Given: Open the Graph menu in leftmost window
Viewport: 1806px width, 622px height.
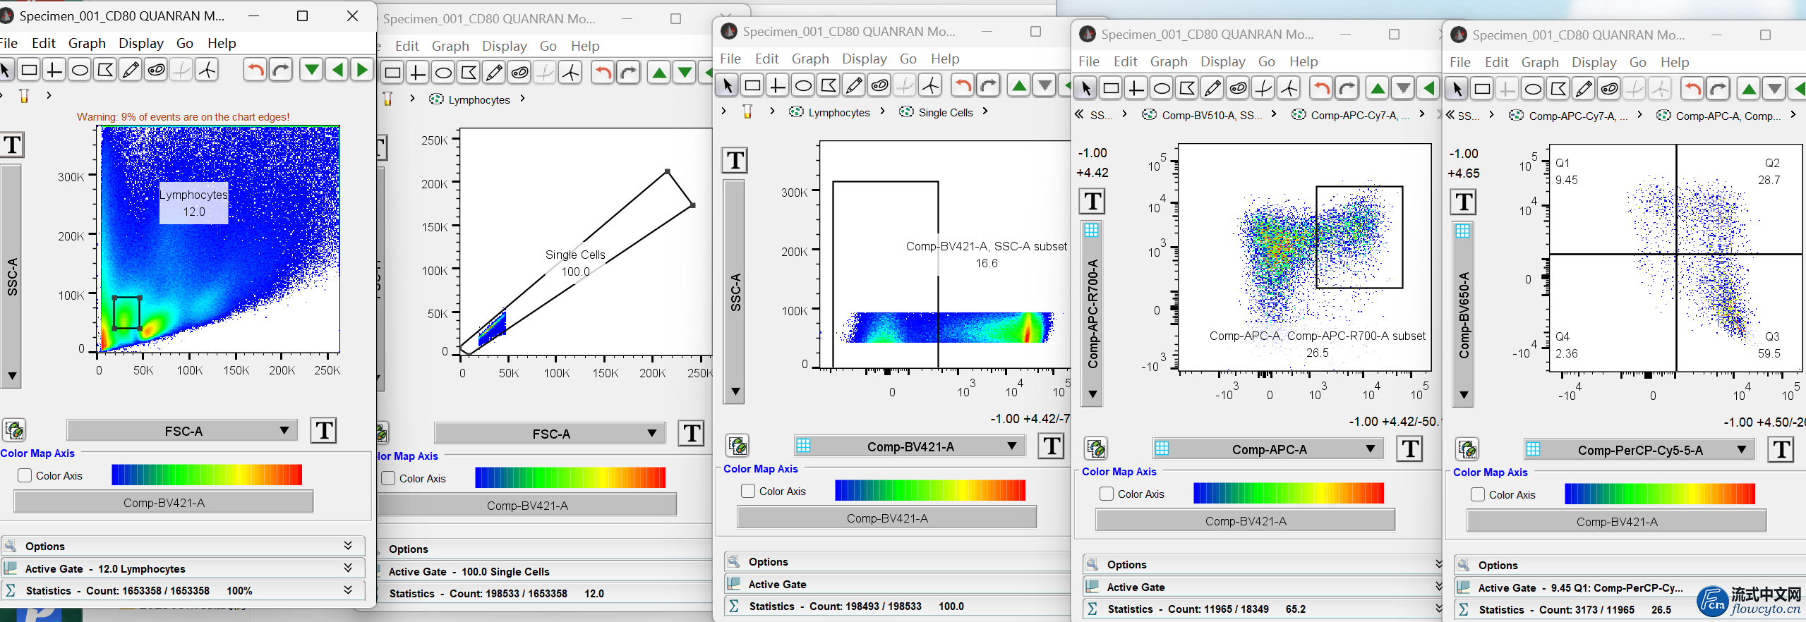Looking at the screenshot, I should click(x=87, y=43).
